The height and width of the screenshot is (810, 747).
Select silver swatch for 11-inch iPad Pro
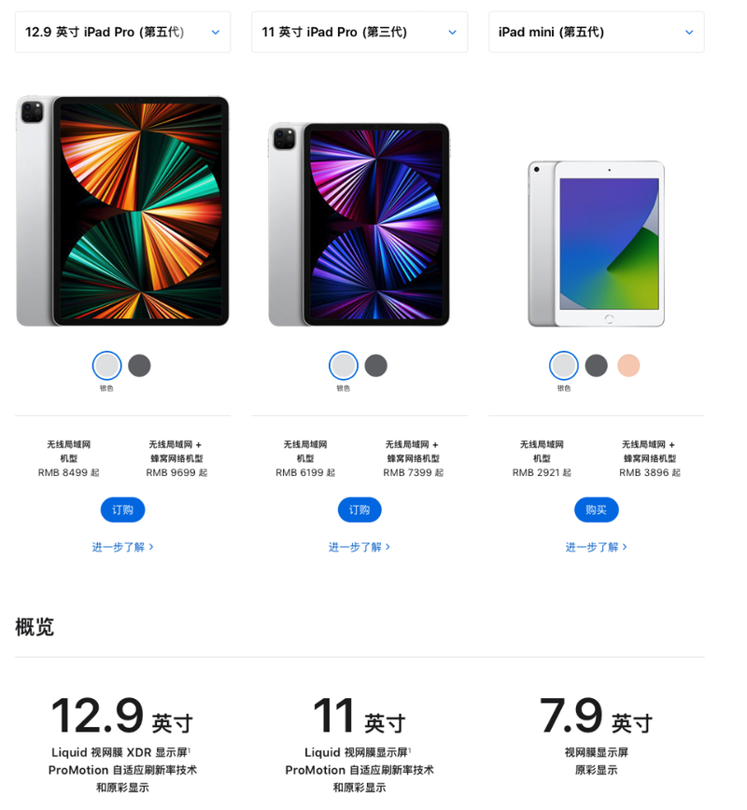click(x=344, y=366)
